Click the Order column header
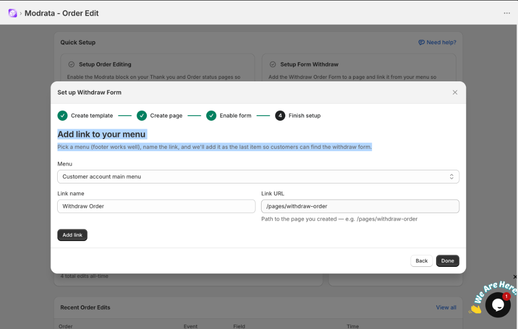The image size is (518, 329). pyautogui.click(x=65, y=326)
